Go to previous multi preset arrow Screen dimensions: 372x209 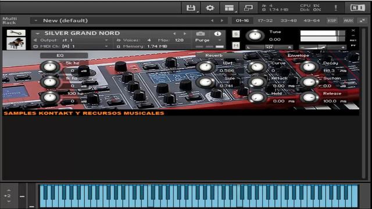[x=212, y=21]
